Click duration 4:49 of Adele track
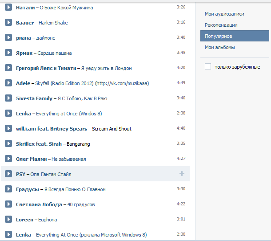Image resolution: width=271 pixels, height=241 pixels. point(181,83)
